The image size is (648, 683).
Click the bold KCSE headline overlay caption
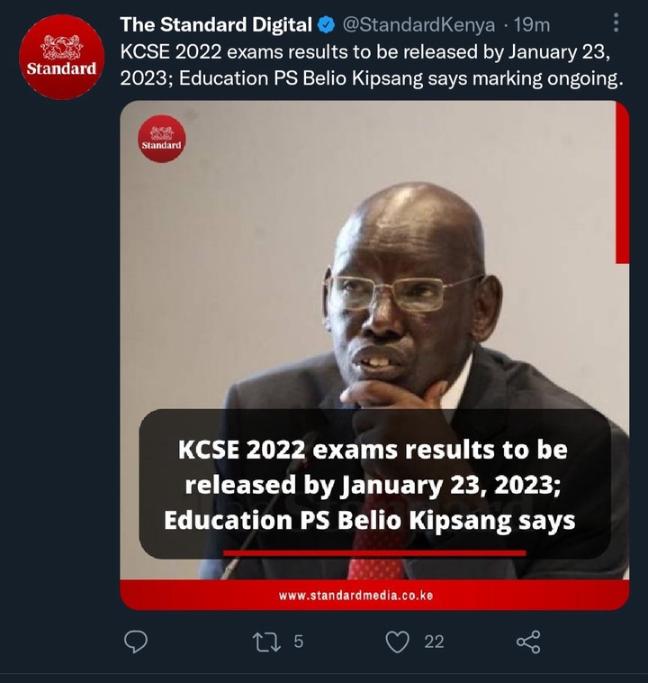click(371, 485)
